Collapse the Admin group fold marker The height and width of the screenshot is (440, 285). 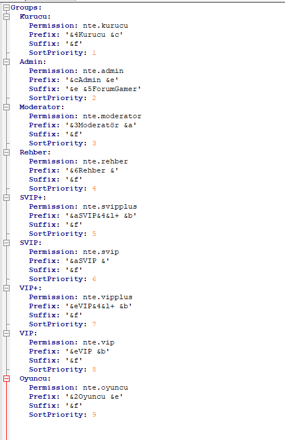(x=6, y=62)
